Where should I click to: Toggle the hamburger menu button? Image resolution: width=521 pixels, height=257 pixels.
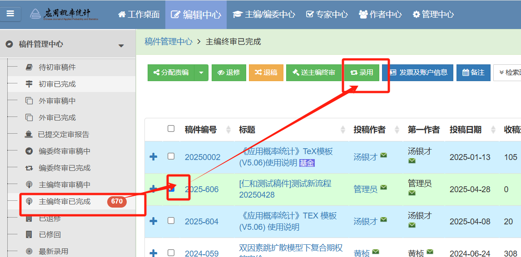(x=10, y=14)
